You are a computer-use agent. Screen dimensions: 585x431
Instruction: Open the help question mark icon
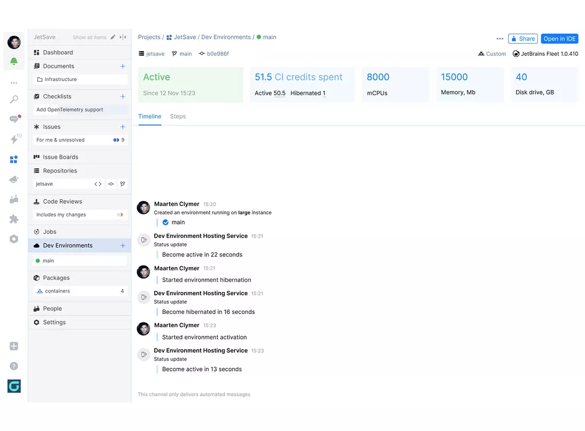(x=14, y=366)
